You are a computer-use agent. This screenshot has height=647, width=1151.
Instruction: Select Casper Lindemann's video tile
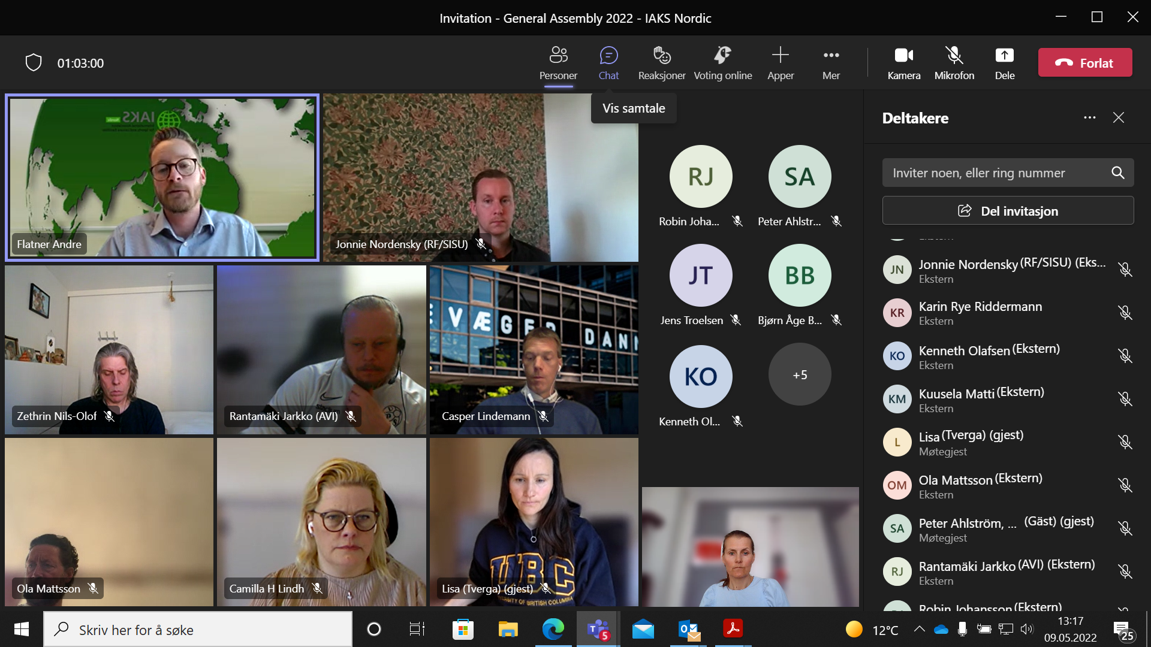(x=534, y=350)
